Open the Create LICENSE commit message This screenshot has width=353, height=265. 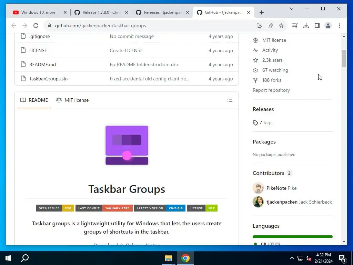coord(126,50)
